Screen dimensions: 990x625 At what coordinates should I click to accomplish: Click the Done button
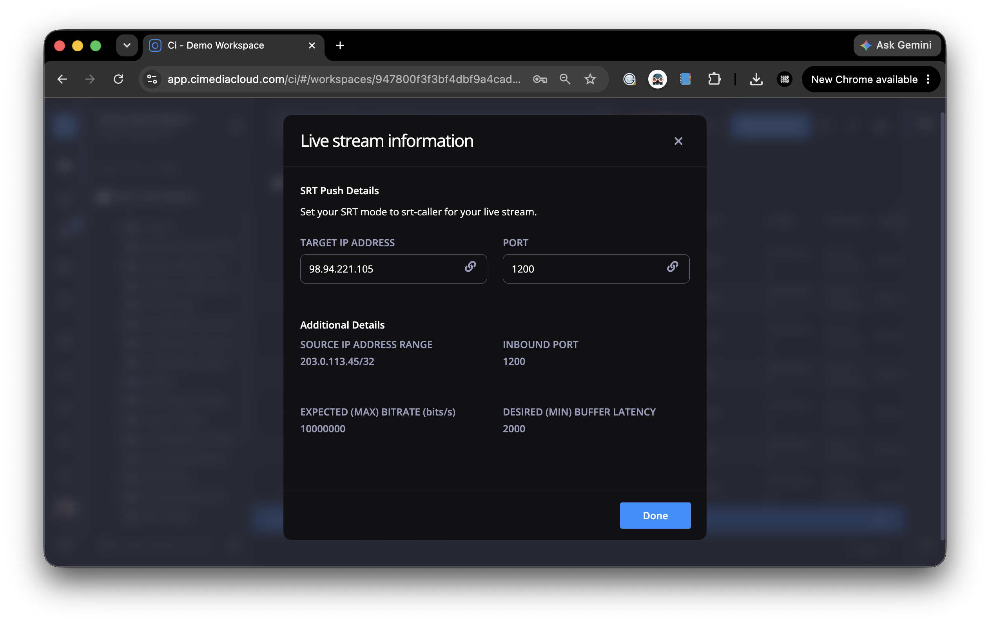[x=655, y=515]
